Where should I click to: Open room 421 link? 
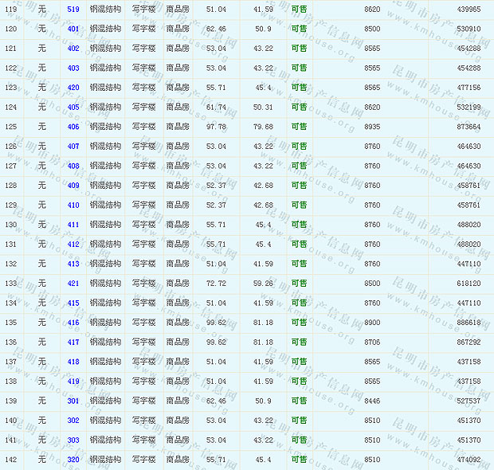tap(73, 284)
